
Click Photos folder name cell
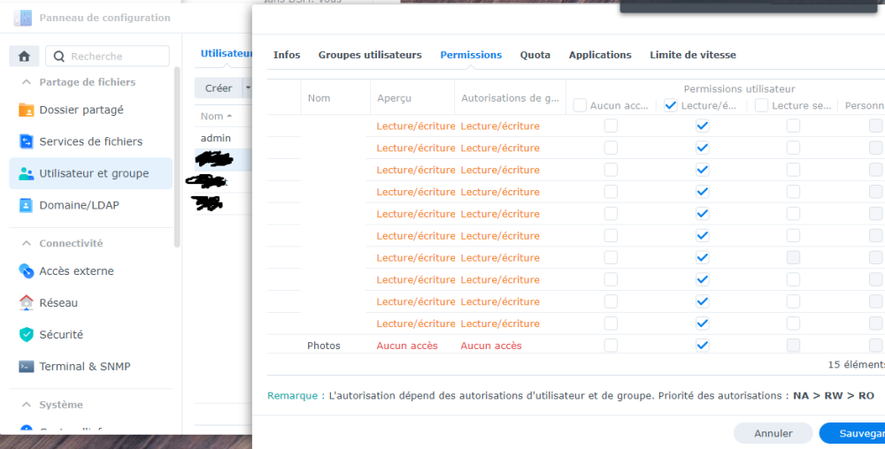coord(323,346)
